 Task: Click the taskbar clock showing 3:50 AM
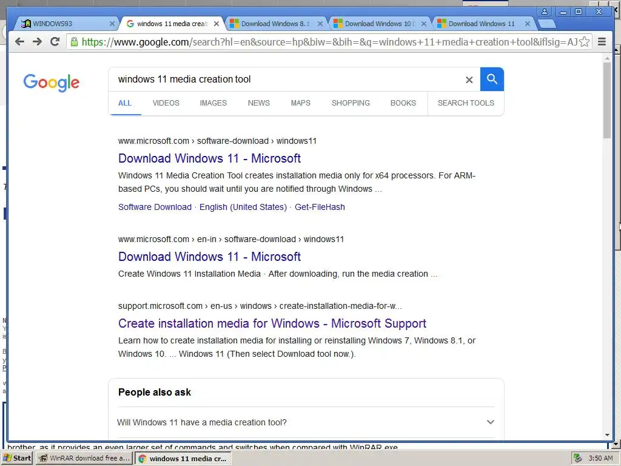pos(600,458)
